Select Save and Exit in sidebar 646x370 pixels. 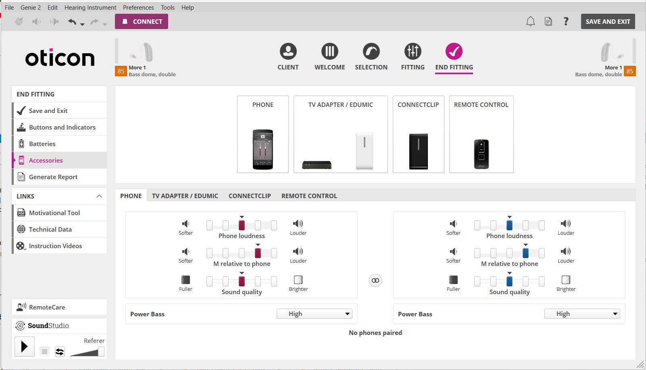(60, 111)
